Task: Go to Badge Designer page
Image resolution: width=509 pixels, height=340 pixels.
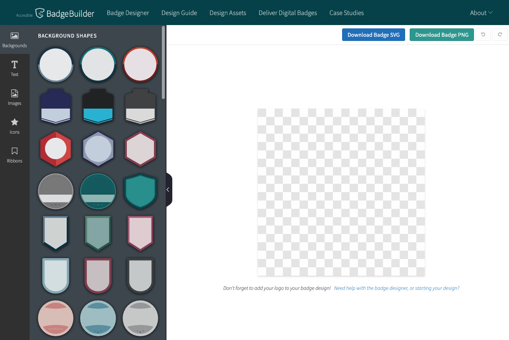Action: 128,13
